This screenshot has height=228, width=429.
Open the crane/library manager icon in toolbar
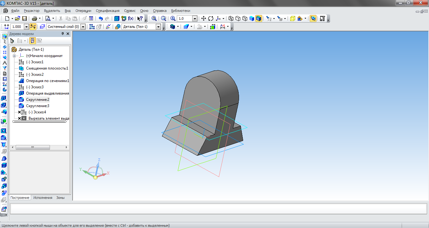click(322, 18)
